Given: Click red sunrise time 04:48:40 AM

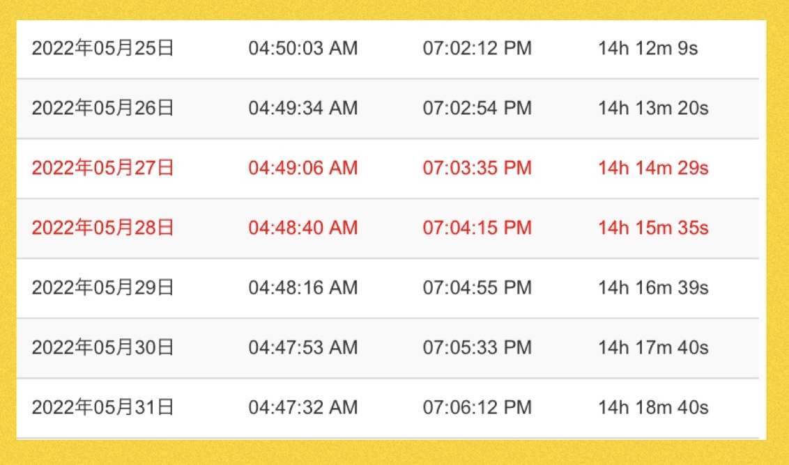Looking at the screenshot, I should (303, 228).
